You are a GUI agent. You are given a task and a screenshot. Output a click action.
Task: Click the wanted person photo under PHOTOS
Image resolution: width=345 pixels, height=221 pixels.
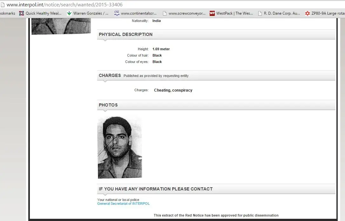120,148
